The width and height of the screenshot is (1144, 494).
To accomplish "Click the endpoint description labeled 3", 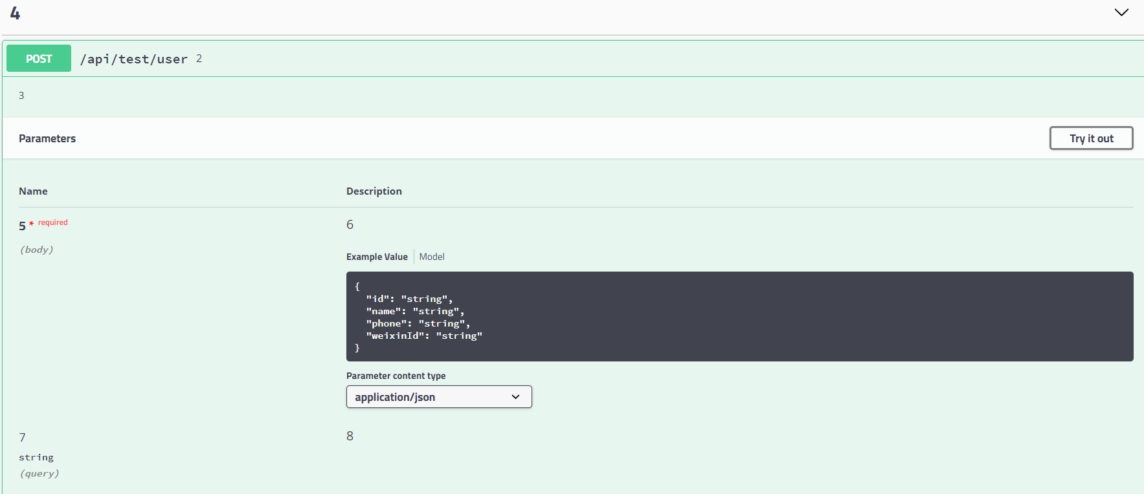I will (x=21, y=95).
